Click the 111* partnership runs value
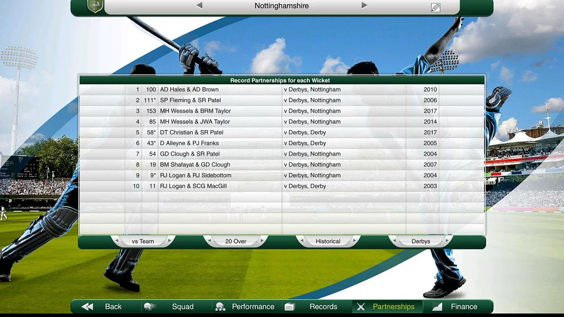The image size is (564, 317). 150,101
